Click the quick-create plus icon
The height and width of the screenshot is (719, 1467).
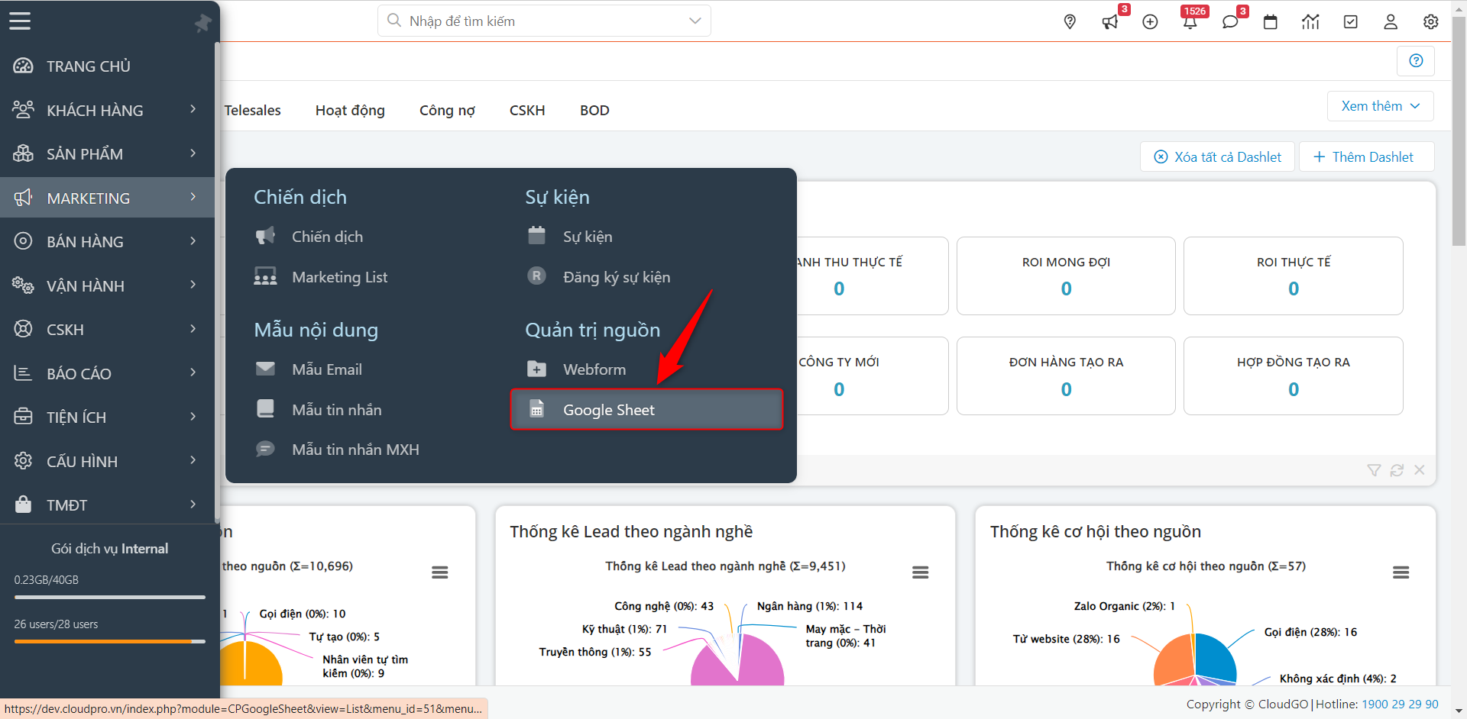coord(1150,21)
